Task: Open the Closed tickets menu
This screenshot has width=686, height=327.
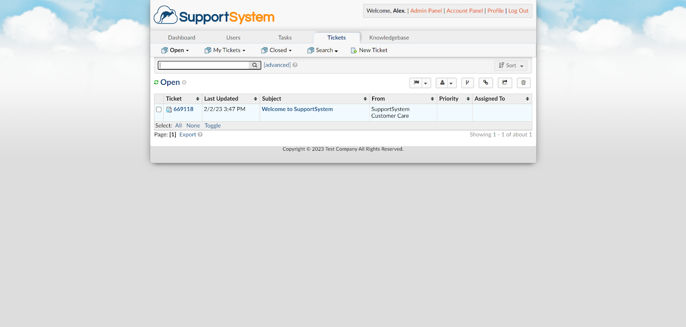Action: pyautogui.click(x=277, y=50)
